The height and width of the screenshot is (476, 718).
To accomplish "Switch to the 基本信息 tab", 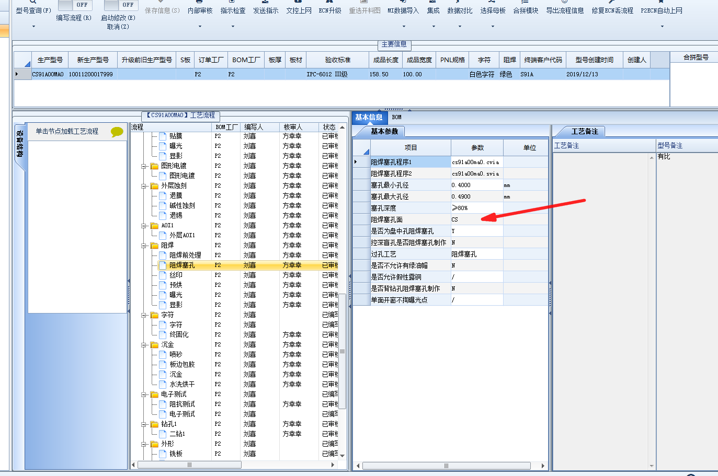I will coord(369,117).
